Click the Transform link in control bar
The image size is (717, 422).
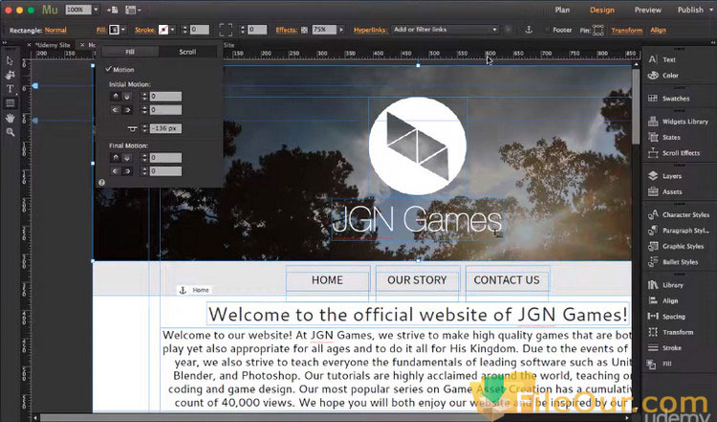pos(626,31)
